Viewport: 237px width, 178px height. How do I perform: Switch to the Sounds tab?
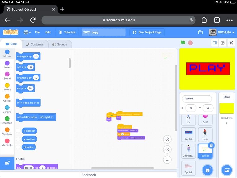tap(60, 44)
